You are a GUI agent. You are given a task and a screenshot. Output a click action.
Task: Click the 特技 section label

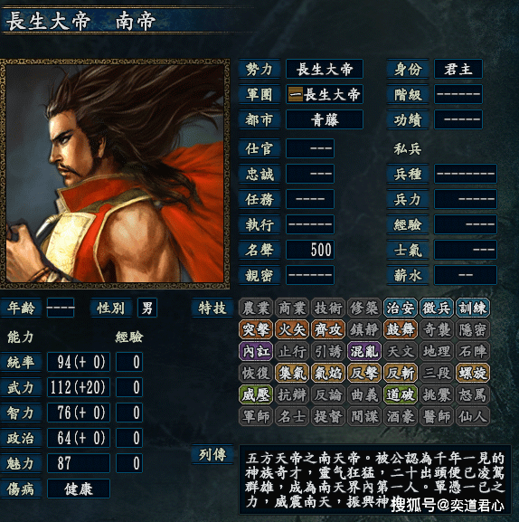pos(212,308)
